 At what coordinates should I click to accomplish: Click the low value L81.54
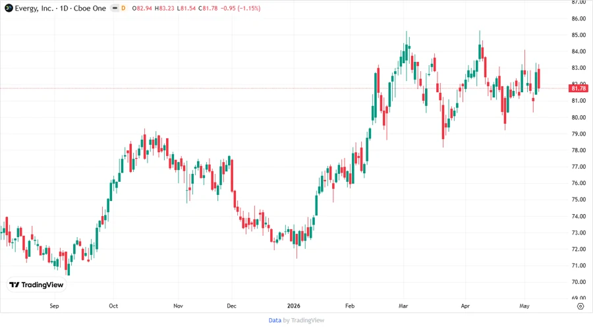coord(186,8)
